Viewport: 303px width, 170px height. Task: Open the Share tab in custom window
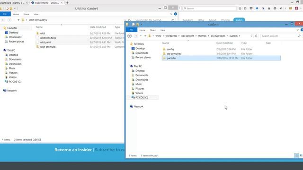point(153,30)
